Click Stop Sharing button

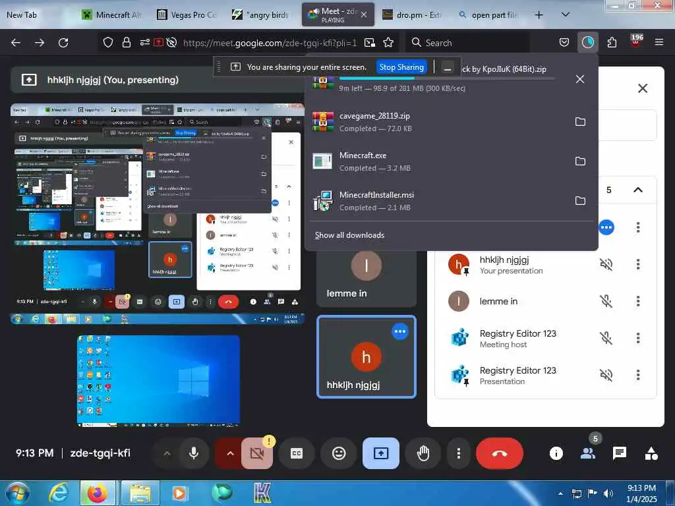pos(401,67)
